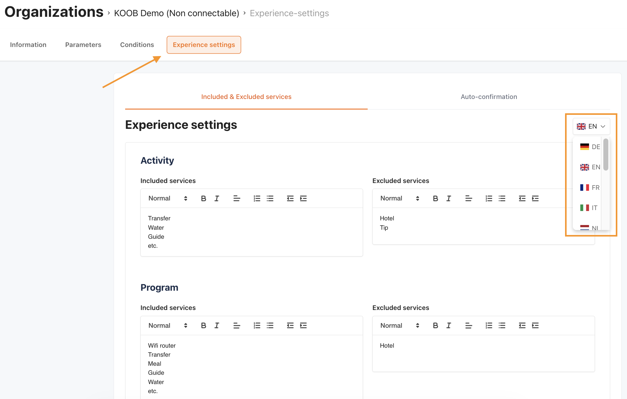Viewport: 627px width, 399px height.
Task: Toggle bold in Activity included services editor
Action: pyautogui.click(x=204, y=199)
